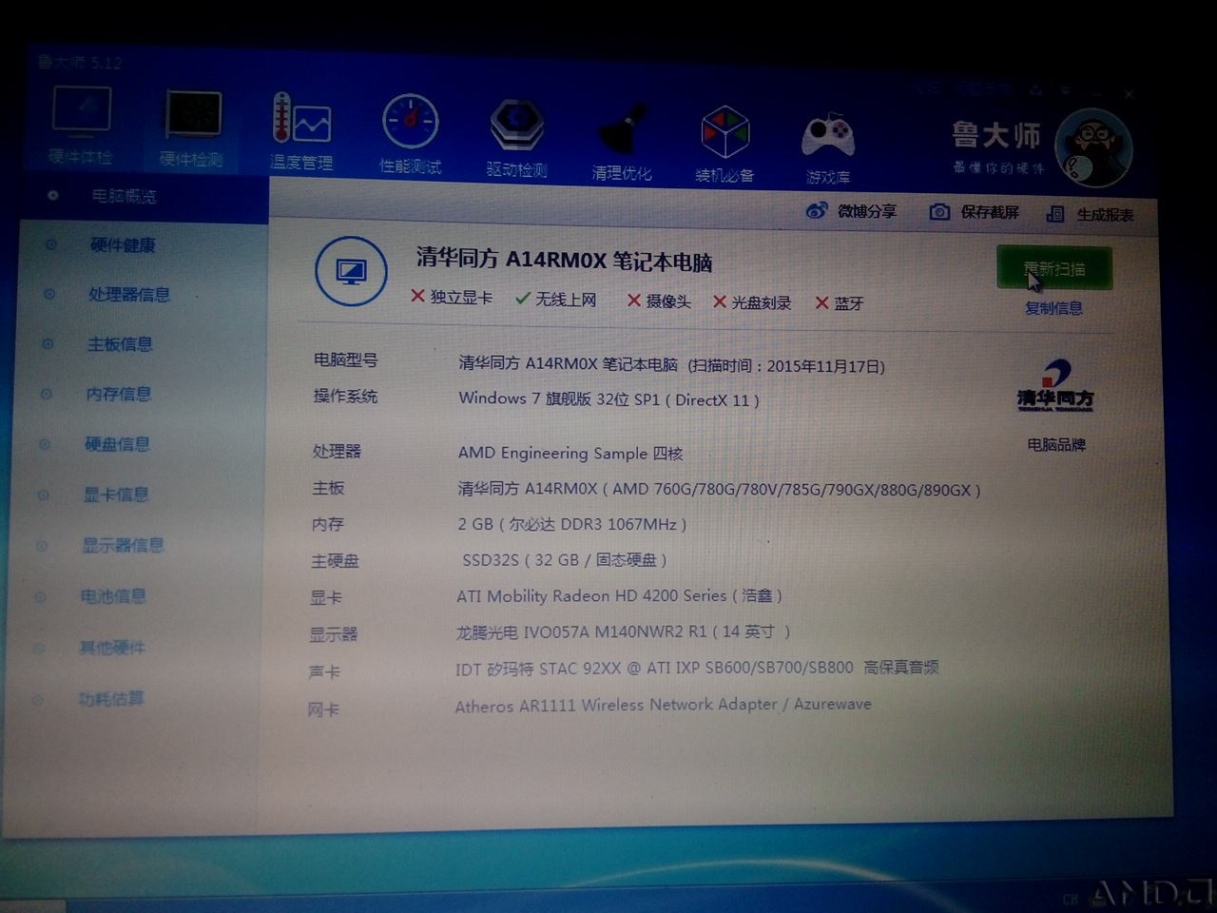1217x913 pixels.
Task: Click the display value 龙腾光电 IVO057A
Action: point(623,632)
